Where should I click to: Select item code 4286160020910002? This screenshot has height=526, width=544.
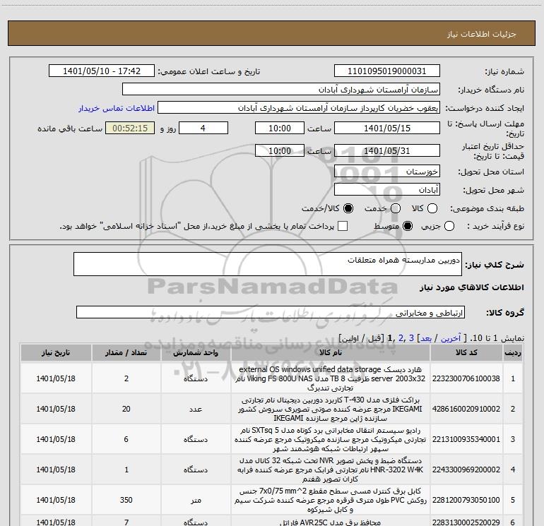pyautogui.click(x=466, y=409)
